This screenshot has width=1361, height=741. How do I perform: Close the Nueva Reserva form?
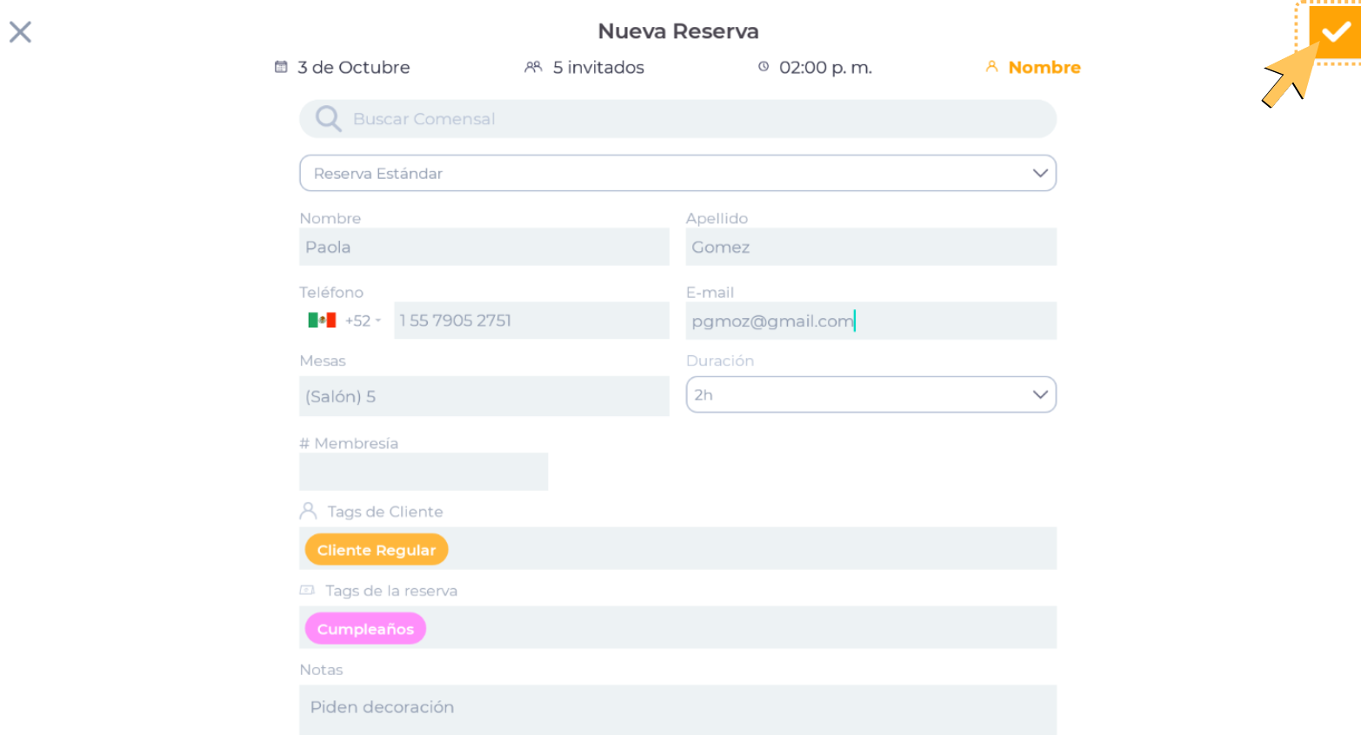point(20,32)
